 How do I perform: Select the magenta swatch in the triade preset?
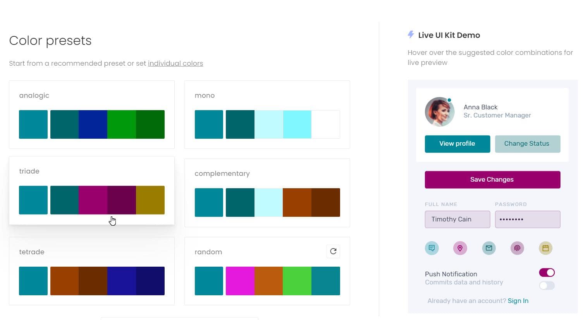(93, 200)
